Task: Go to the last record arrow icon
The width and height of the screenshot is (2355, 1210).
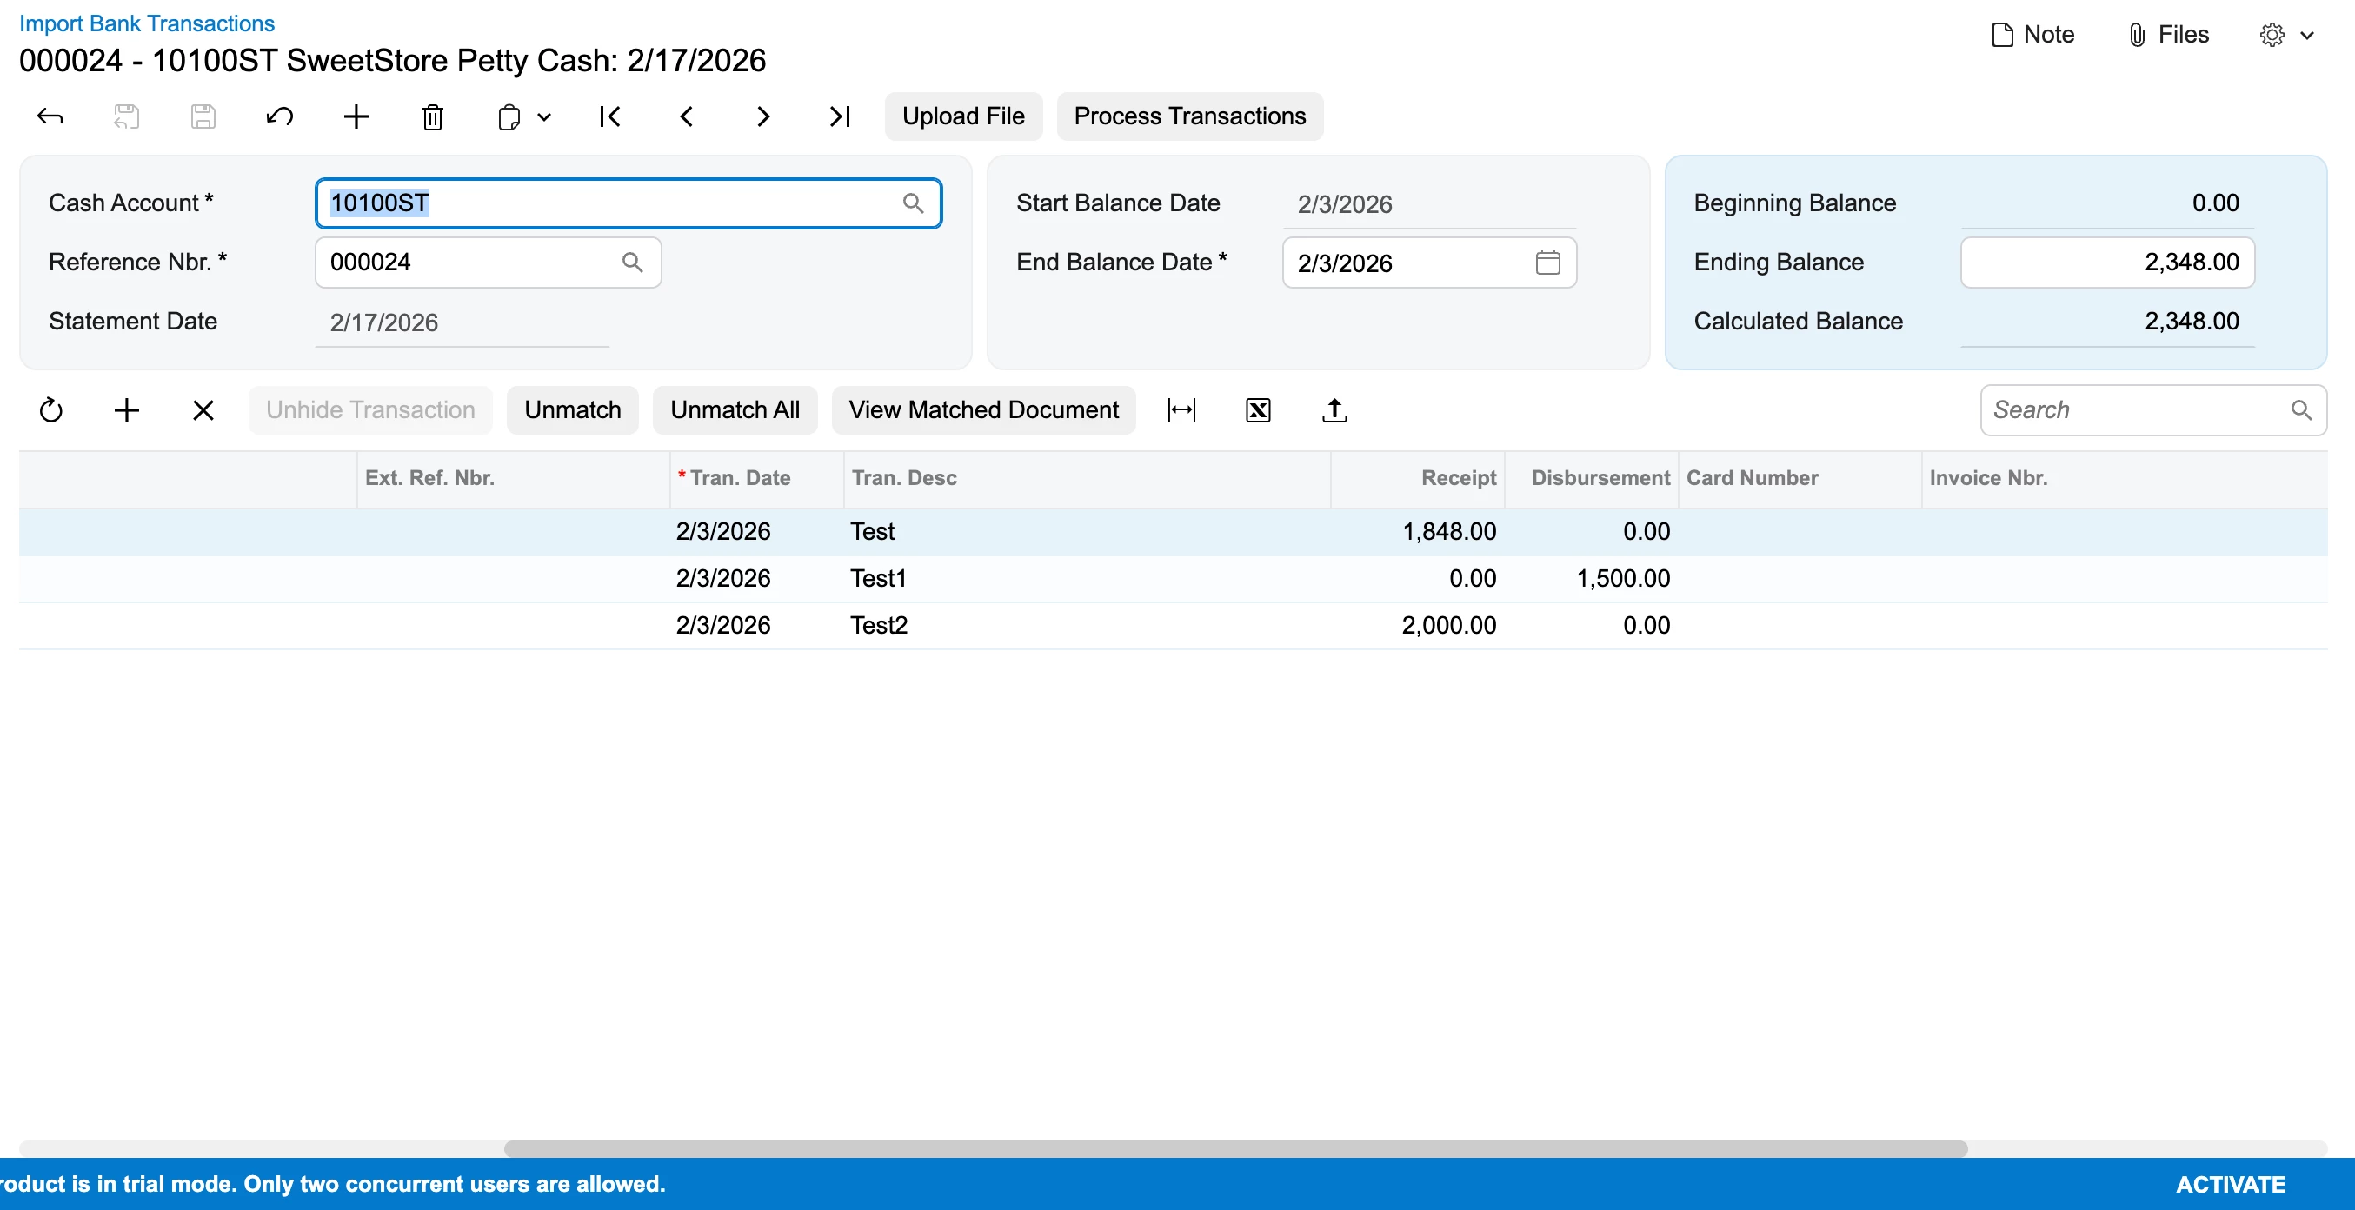Action: click(x=839, y=117)
